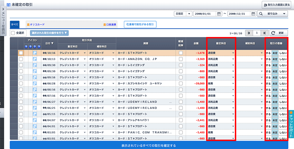Click 表示されているすべての取引を確定する button

tap(149, 145)
